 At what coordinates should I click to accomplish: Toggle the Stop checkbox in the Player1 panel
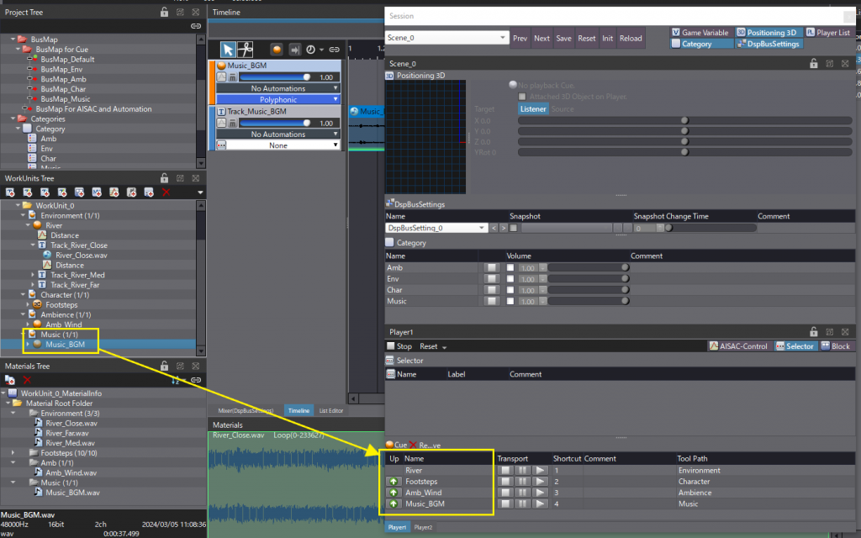pos(392,345)
